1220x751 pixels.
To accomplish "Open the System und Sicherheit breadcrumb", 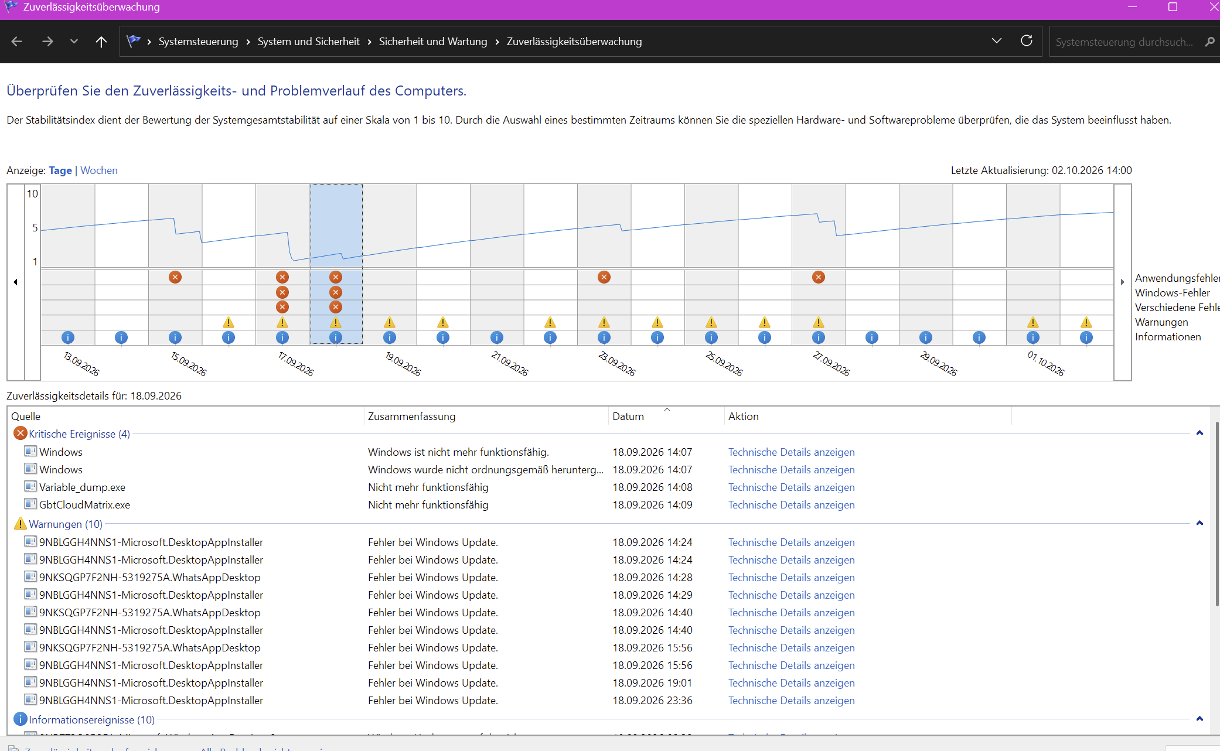I will tap(309, 42).
